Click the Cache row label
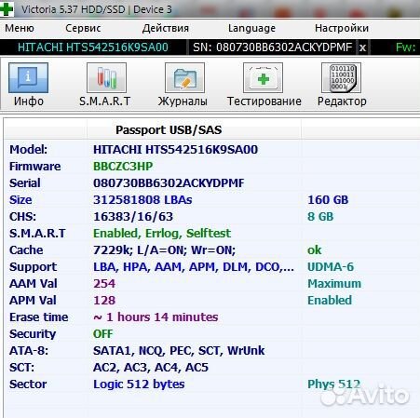 (x=26, y=250)
